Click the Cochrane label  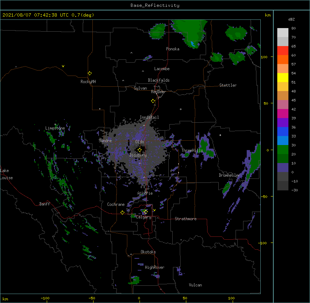(x=116, y=204)
